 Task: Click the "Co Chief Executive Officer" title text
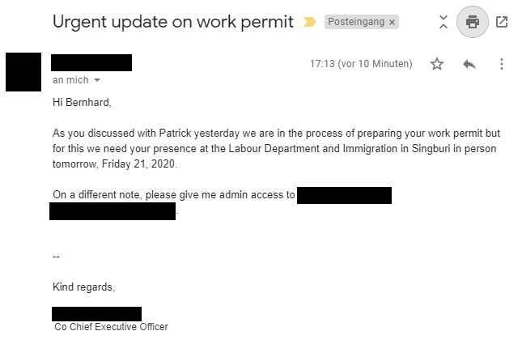point(111,327)
